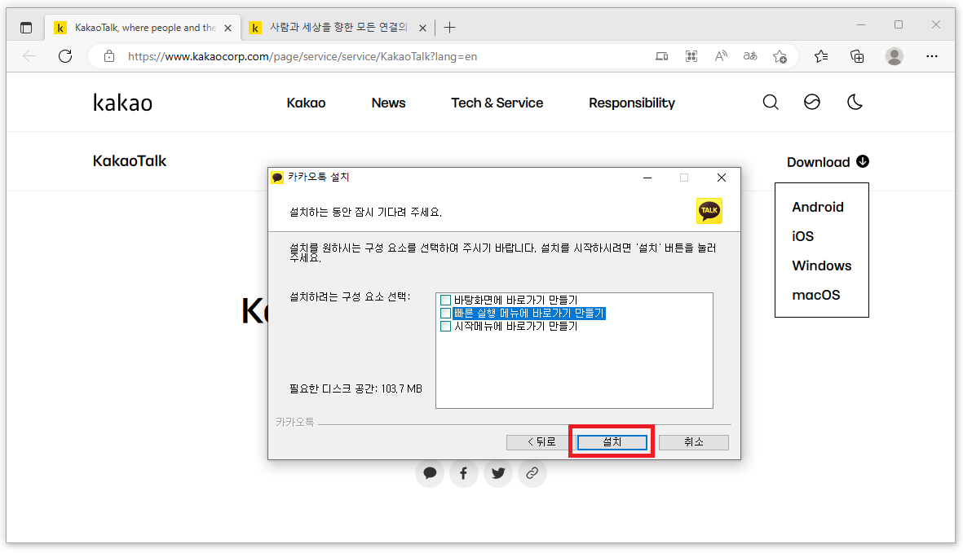963x553 pixels.
Task: Click the kakao logo
Action: tap(123, 103)
